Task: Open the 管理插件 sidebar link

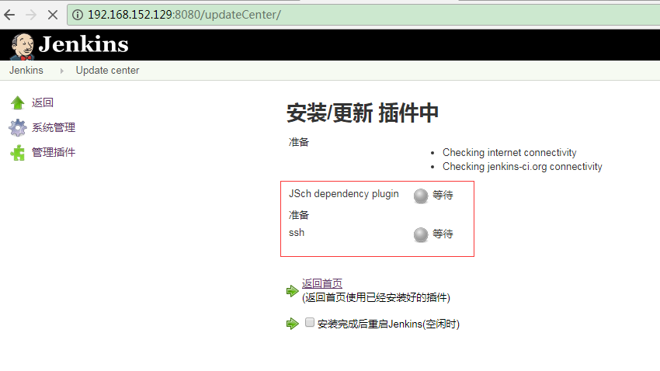Action: [54, 152]
